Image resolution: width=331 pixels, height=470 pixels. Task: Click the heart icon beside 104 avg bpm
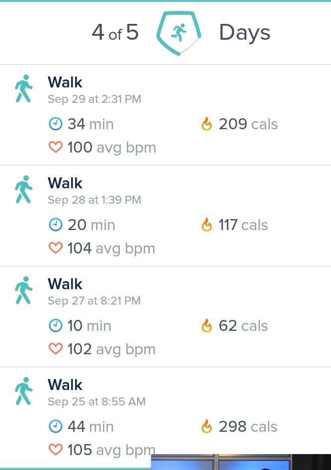coord(56,248)
